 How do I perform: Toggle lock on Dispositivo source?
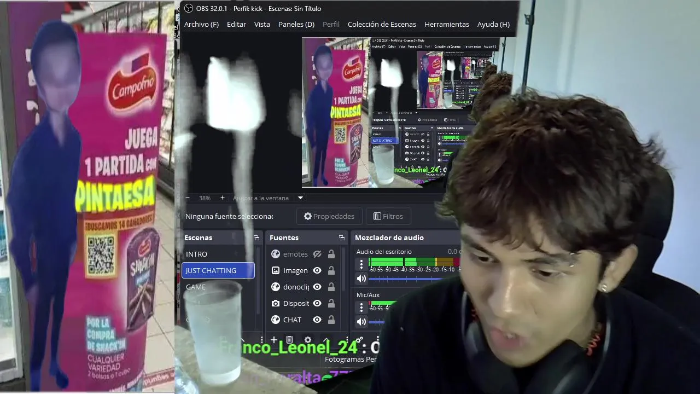331,303
